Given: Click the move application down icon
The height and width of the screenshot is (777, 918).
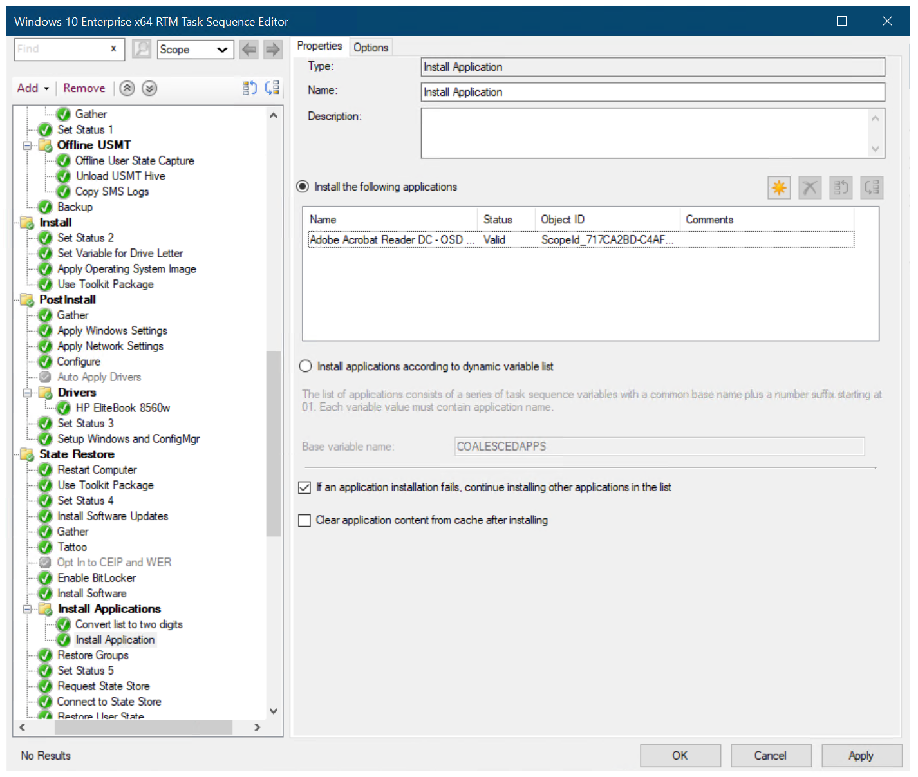Looking at the screenshot, I should click(x=872, y=187).
